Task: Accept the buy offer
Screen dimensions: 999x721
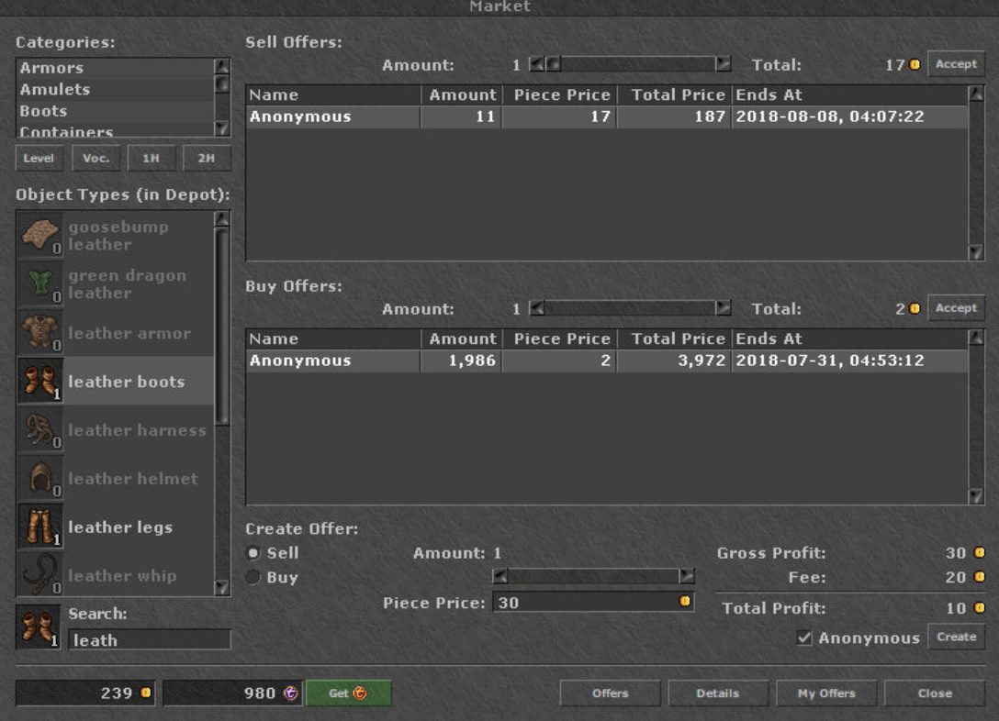Action: tap(957, 308)
